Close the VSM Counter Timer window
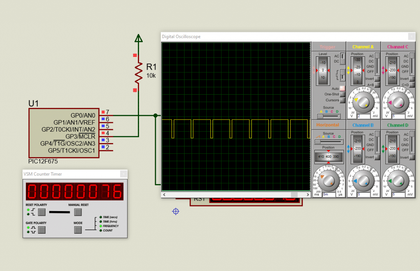 (x=123, y=174)
